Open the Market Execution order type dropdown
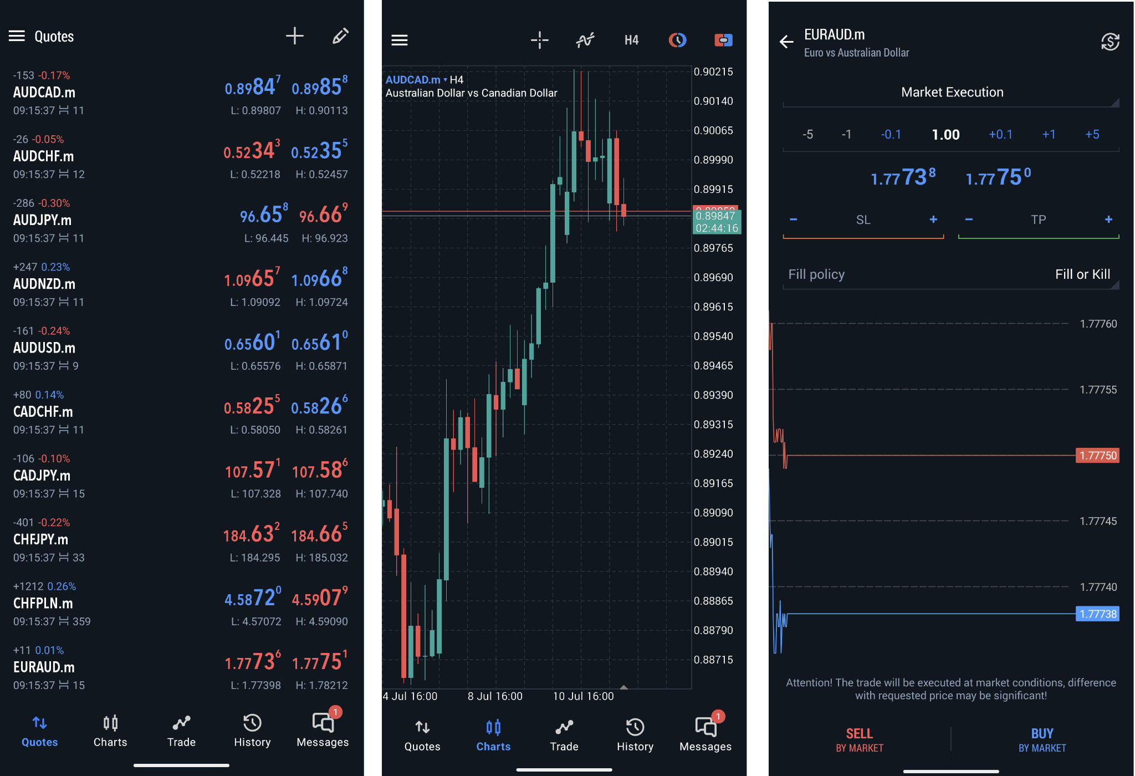Image resolution: width=1135 pixels, height=776 pixels. (951, 93)
